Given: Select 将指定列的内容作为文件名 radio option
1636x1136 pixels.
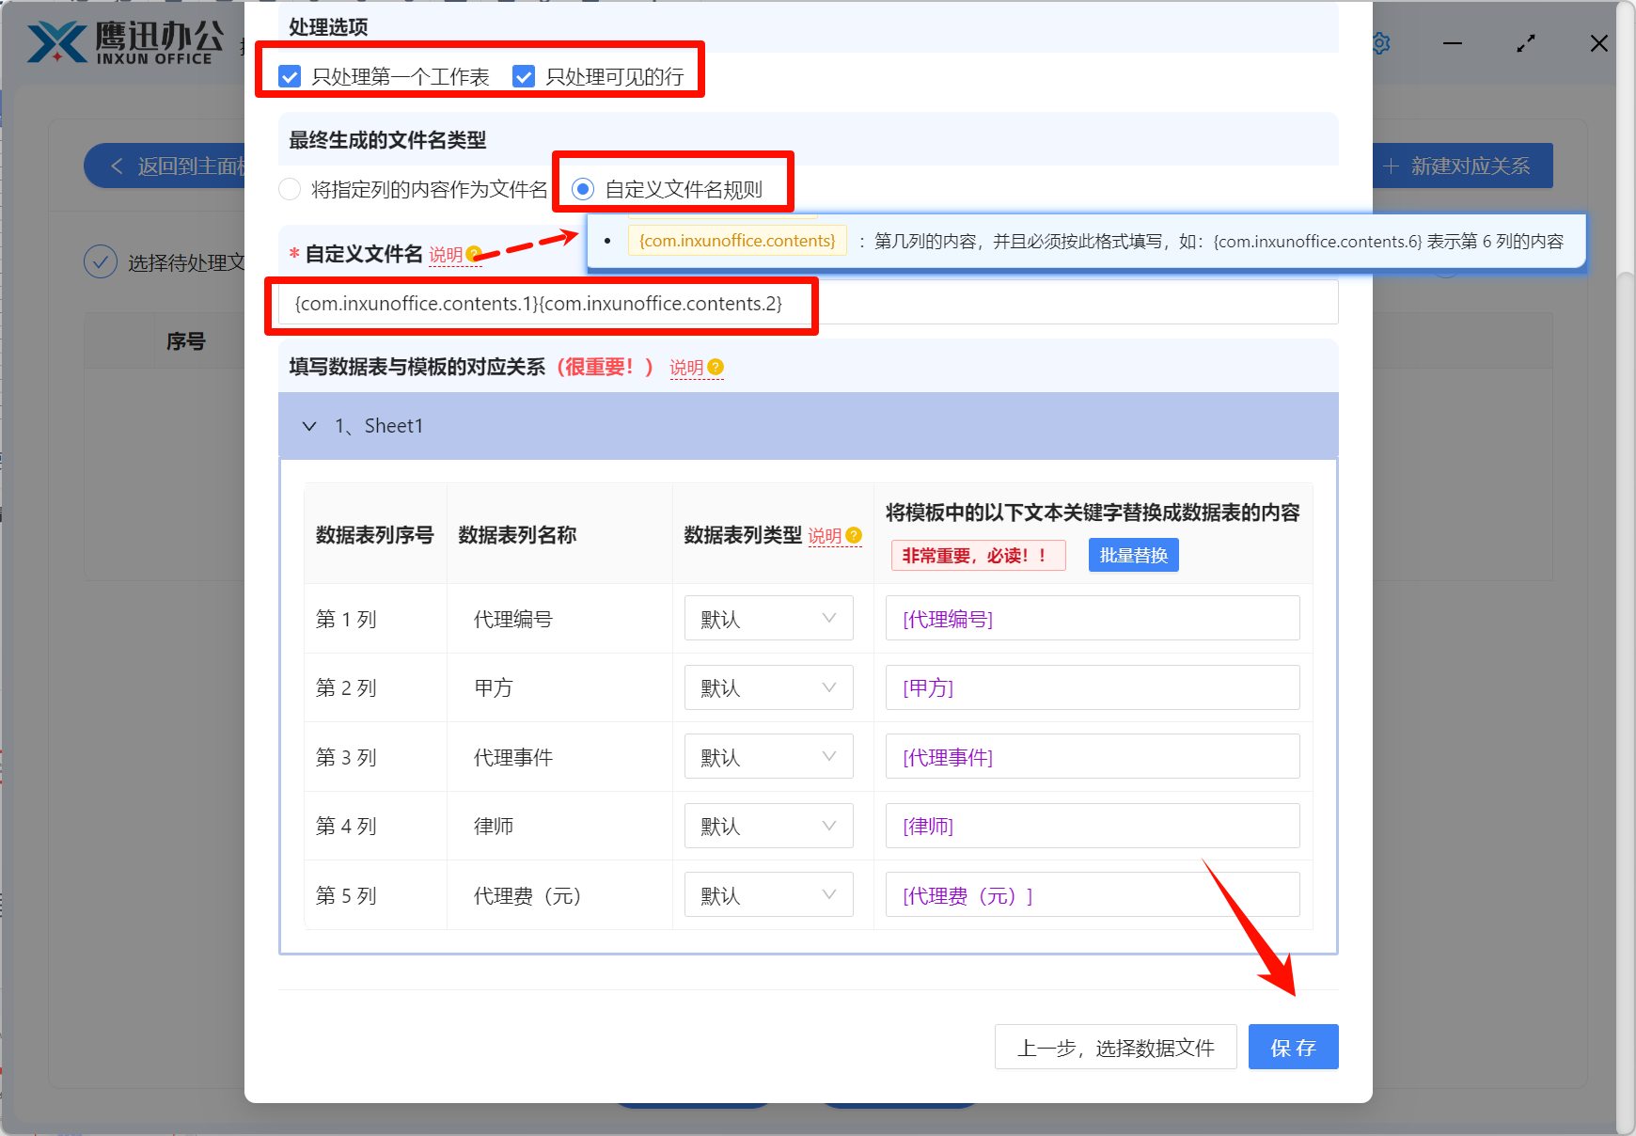Looking at the screenshot, I should (290, 189).
